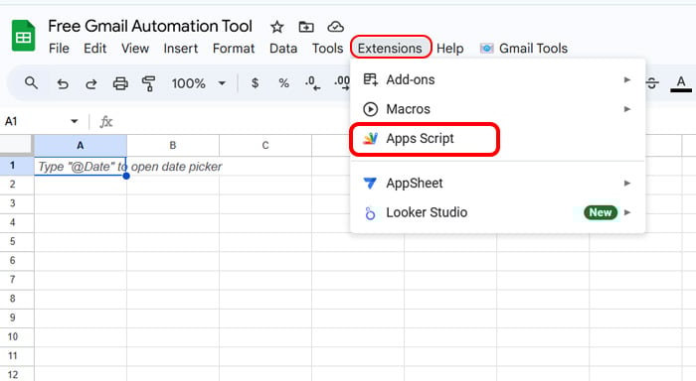The width and height of the screenshot is (696, 381).
Task: Expand the name box dropdown arrow
Action: pyautogui.click(x=75, y=121)
